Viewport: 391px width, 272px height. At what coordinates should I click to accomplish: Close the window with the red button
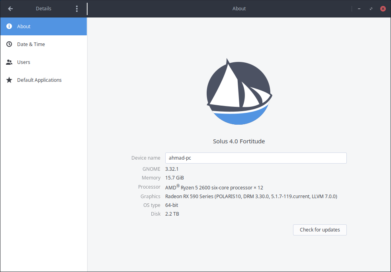383,9
